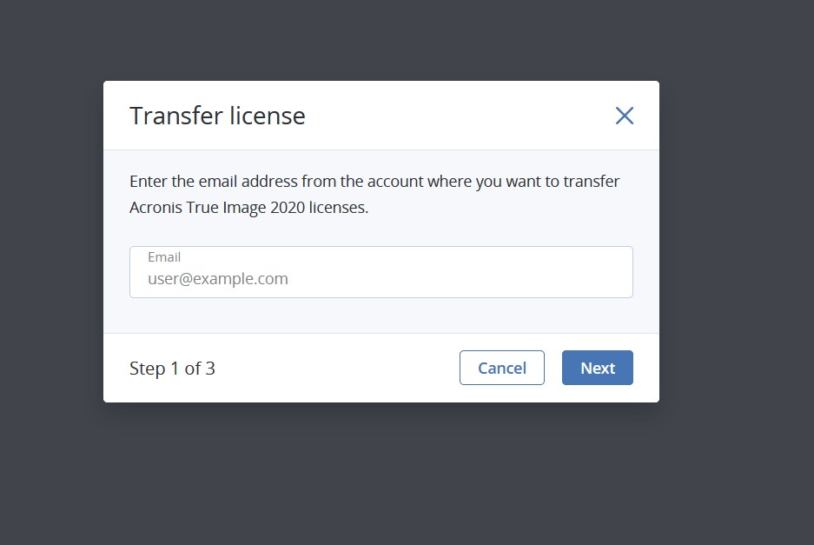Proceed to step 2 via Next
The width and height of the screenshot is (814, 545).
pos(597,368)
